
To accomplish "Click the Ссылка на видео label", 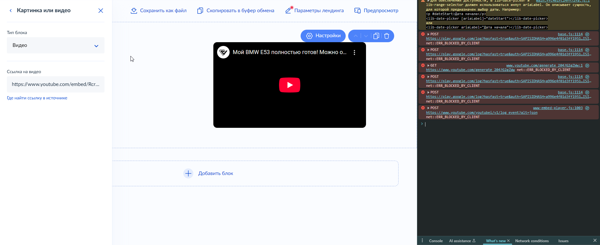I will (24, 72).
